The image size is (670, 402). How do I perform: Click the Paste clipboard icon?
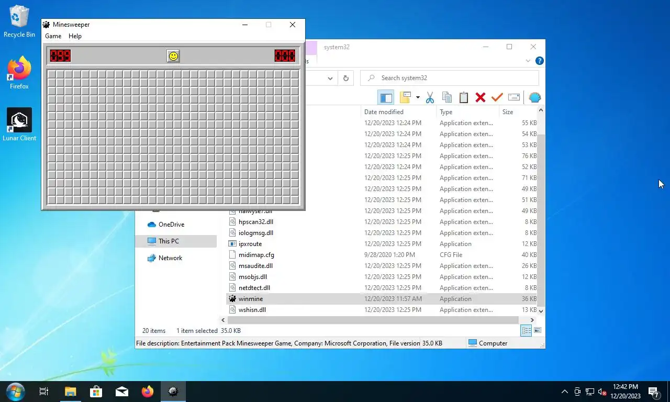pos(464,97)
